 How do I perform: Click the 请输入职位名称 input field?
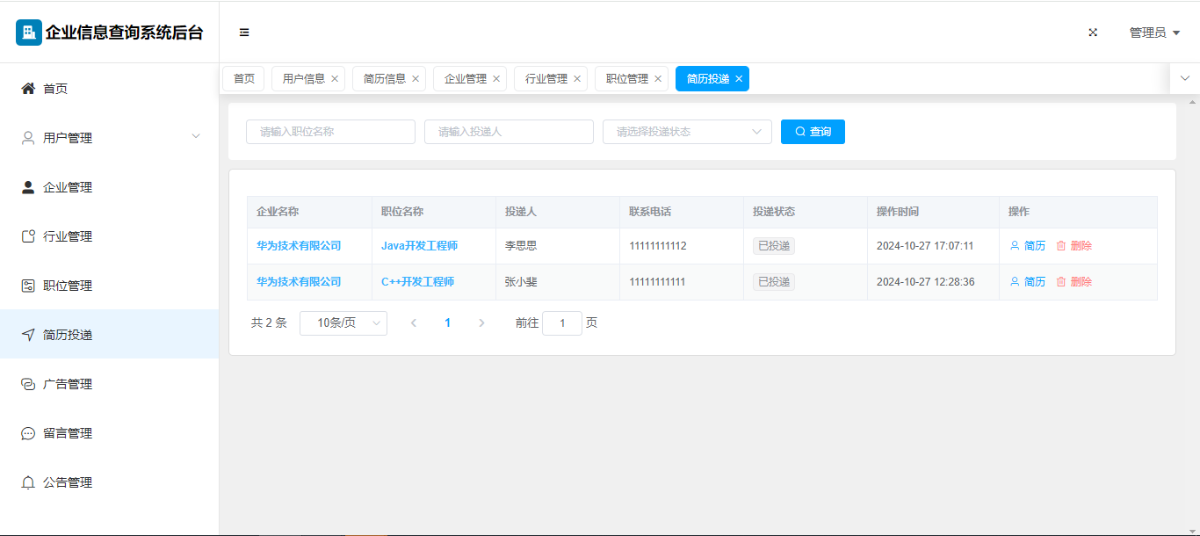coord(330,132)
